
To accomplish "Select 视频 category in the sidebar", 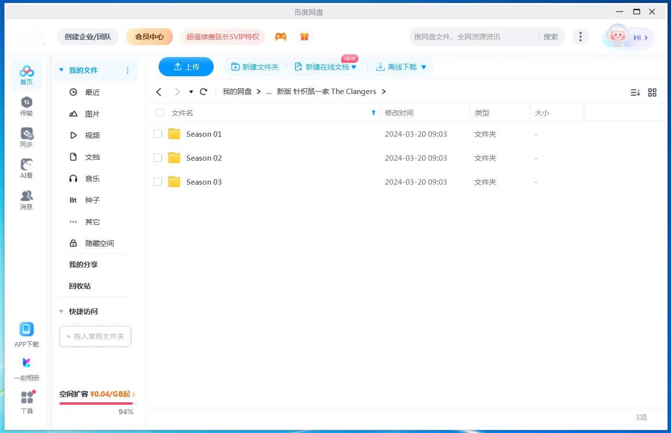I will point(92,135).
